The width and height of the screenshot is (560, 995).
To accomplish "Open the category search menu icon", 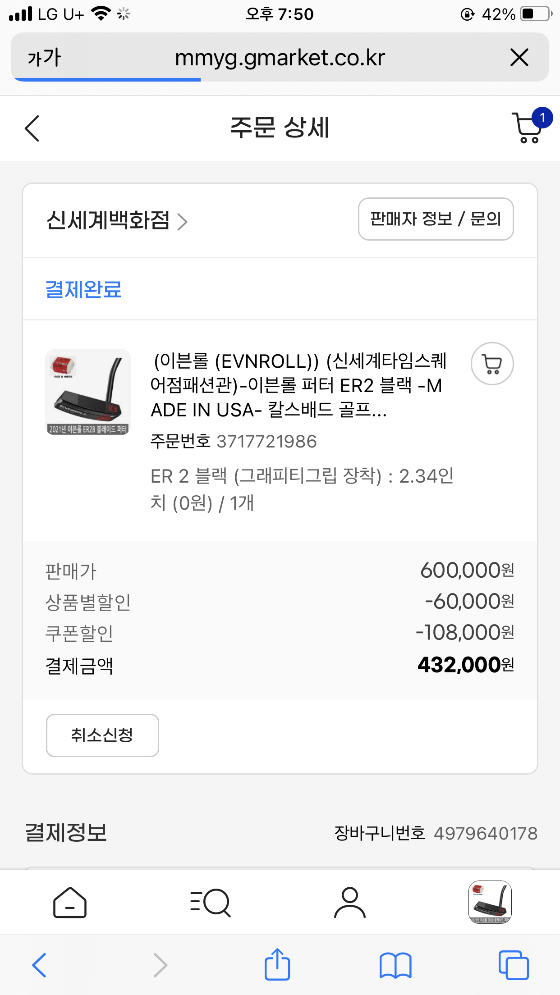I will 210,902.
